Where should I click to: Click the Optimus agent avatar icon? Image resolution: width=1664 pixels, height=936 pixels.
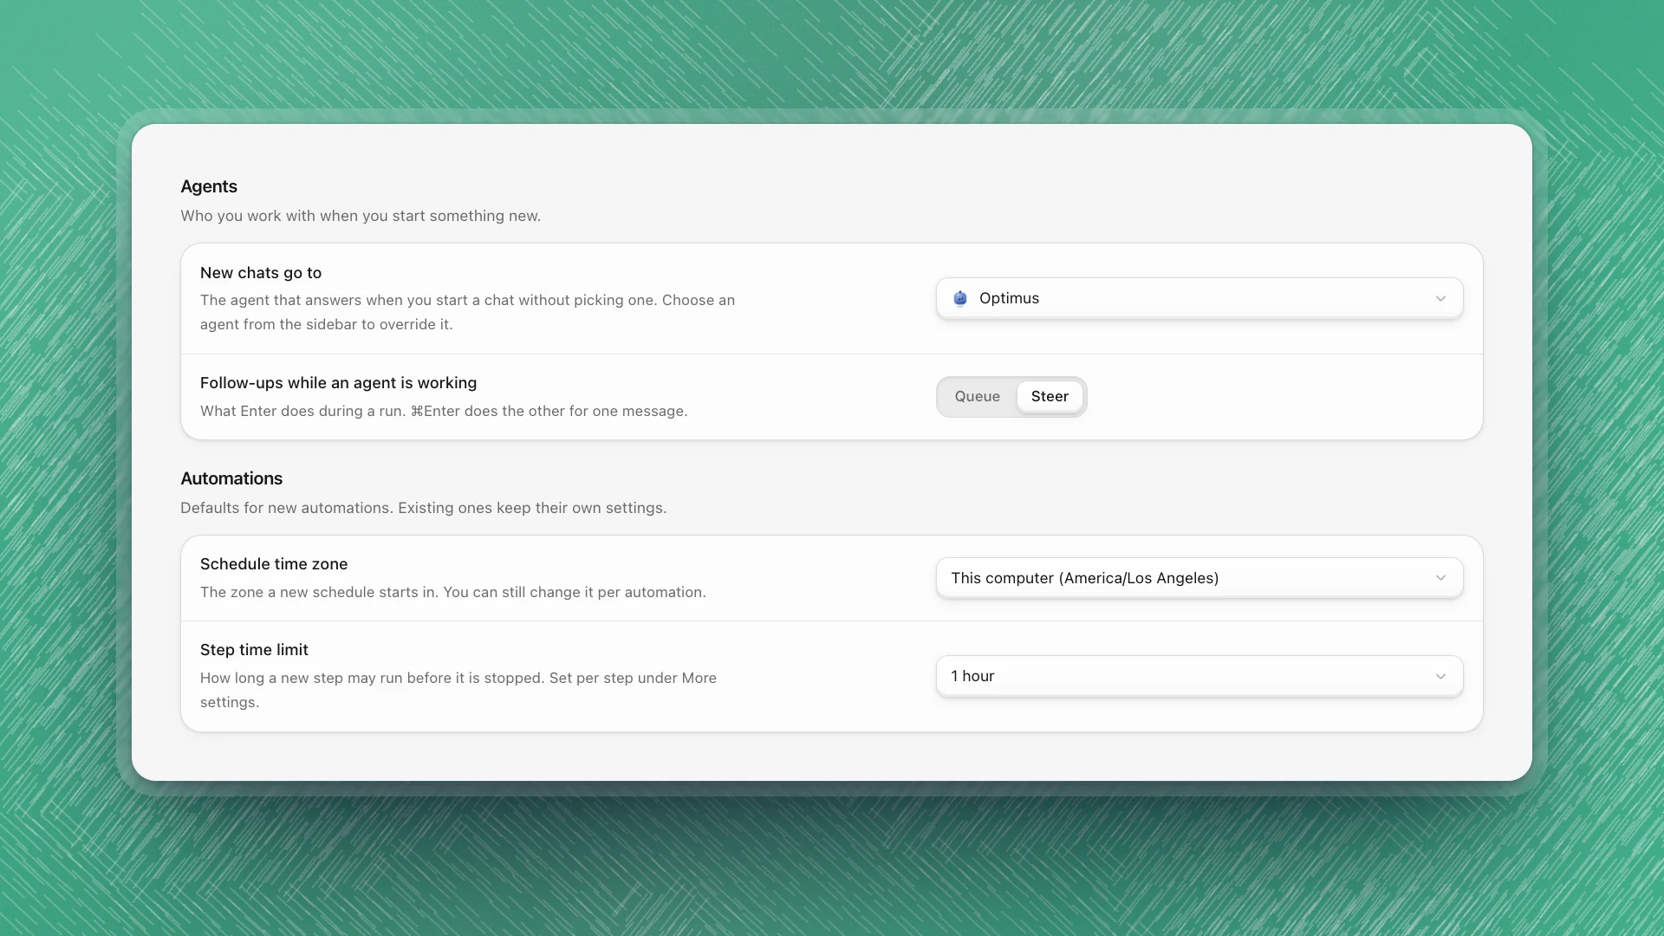pos(960,298)
